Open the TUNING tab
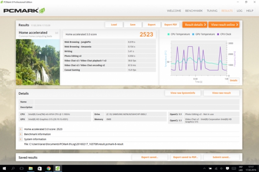Viewport: 259px width, 172px height. (x=212, y=11)
